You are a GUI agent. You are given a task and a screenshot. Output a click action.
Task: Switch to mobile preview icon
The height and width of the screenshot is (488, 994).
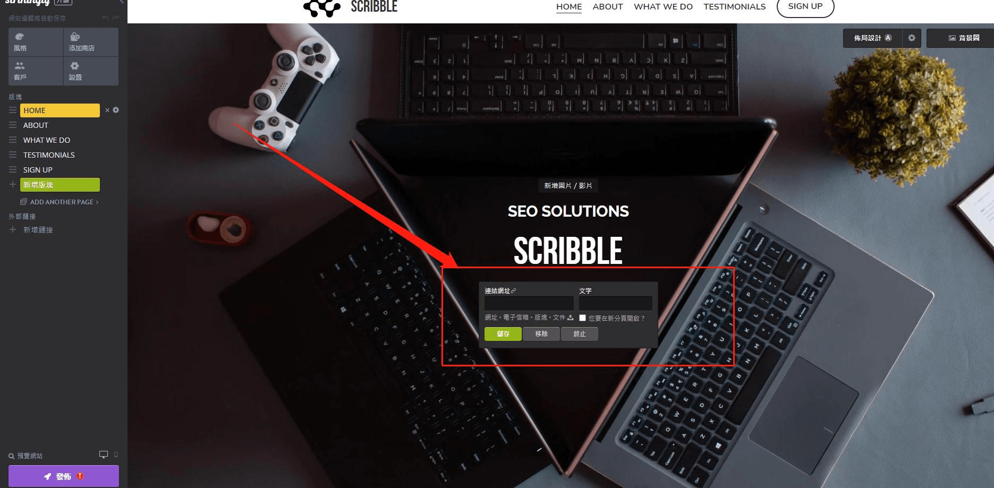(x=116, y=455)
